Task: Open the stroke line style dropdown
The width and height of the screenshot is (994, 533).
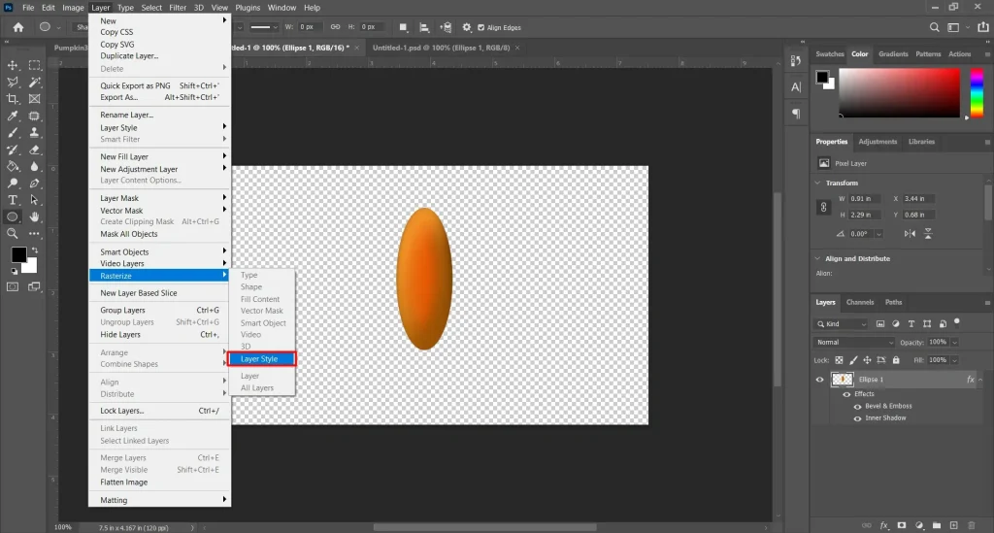Action: (x=264, y=27)
